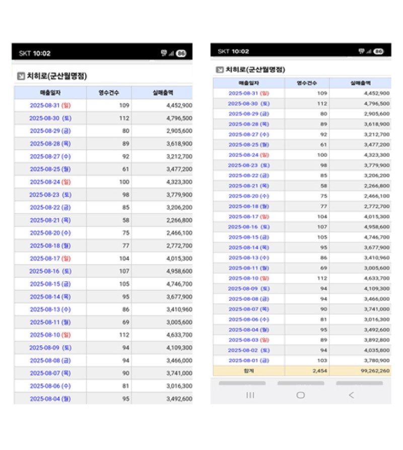The width and height of the screenshot is (403, 450).
Task: Tap the Wi-Fi icon in right screenshot status bar
Action: pos(362,51)
